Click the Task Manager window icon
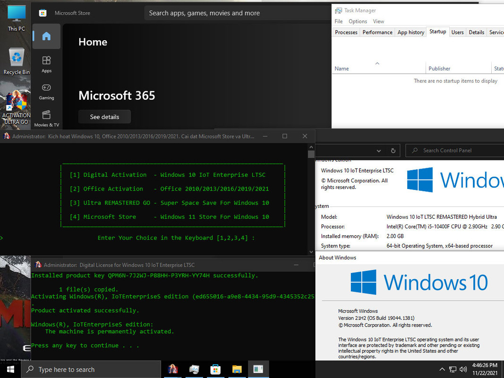This screenshot has width=504, height=378. pyautogui.click(x=338, y=10)
